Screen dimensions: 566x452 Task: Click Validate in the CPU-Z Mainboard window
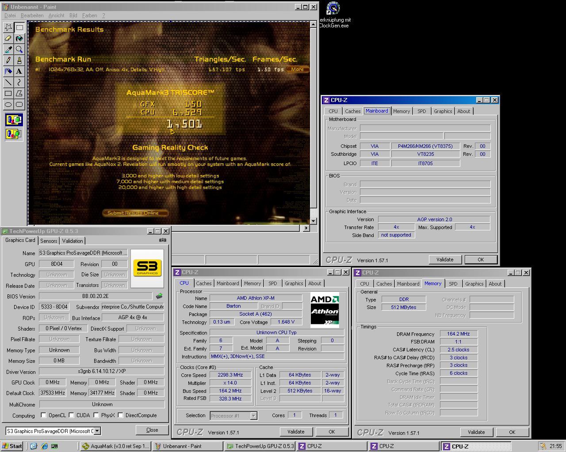tap(445, 260)
